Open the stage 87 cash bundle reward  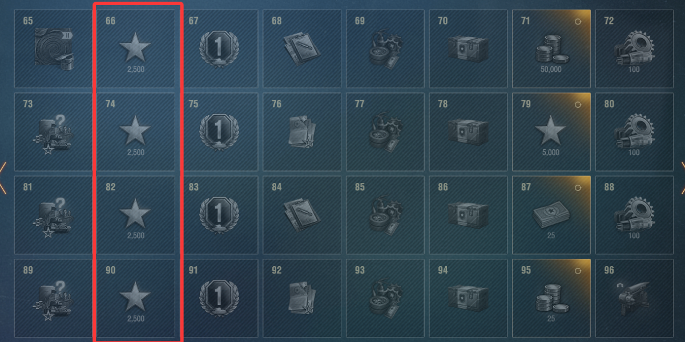pos(551,215)
